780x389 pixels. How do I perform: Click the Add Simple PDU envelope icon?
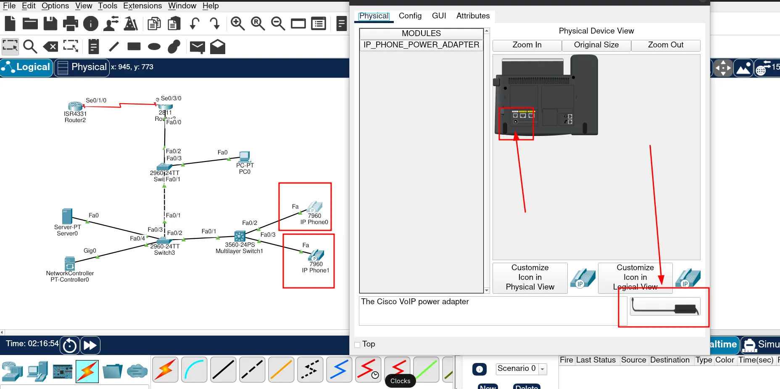[197, 47]
